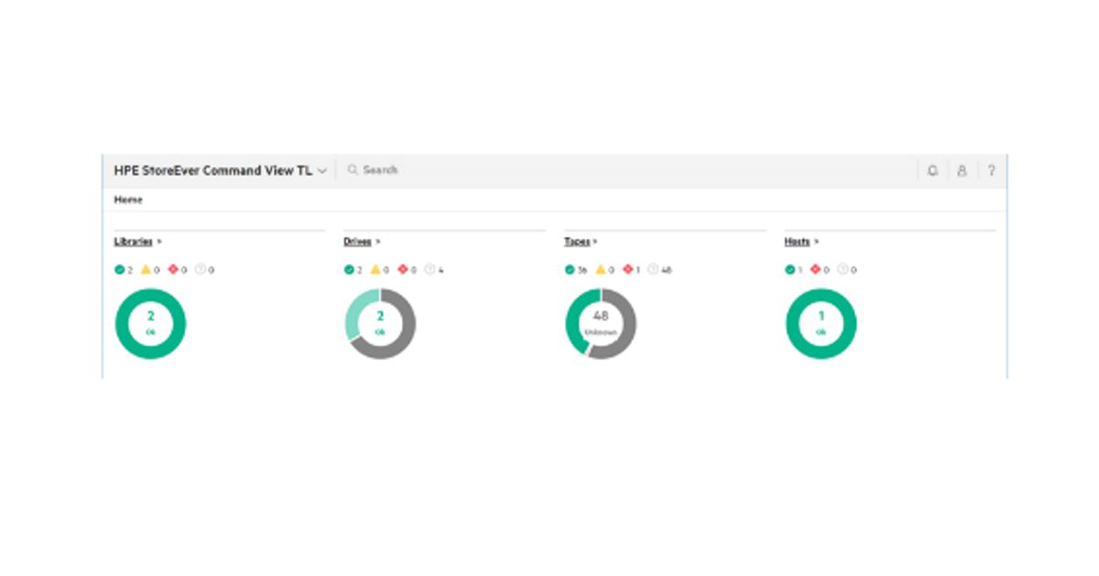Open the user account icon
Screen dimensions: 1099x576
pyautogui.click(x=962, y=171)
